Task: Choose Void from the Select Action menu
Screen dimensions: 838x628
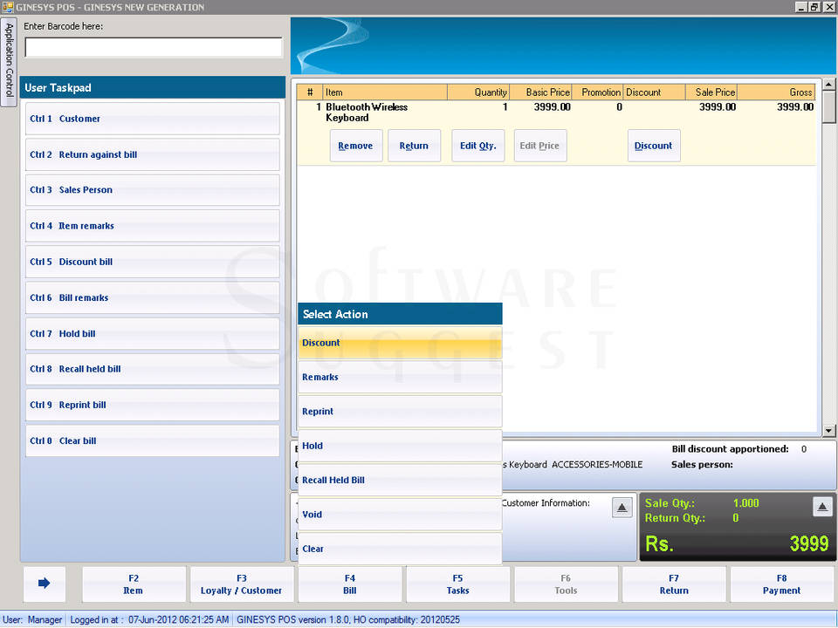Action: point(400,515)
